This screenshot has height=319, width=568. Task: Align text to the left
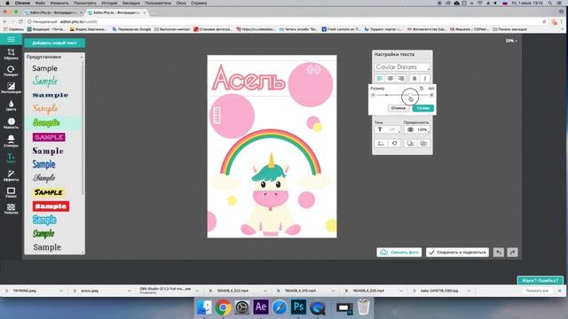[380, 78]
